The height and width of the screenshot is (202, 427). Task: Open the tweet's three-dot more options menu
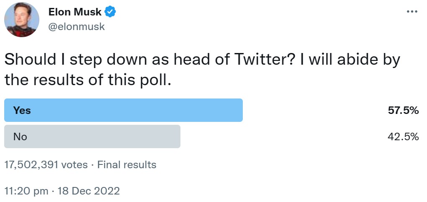[412, 11]
